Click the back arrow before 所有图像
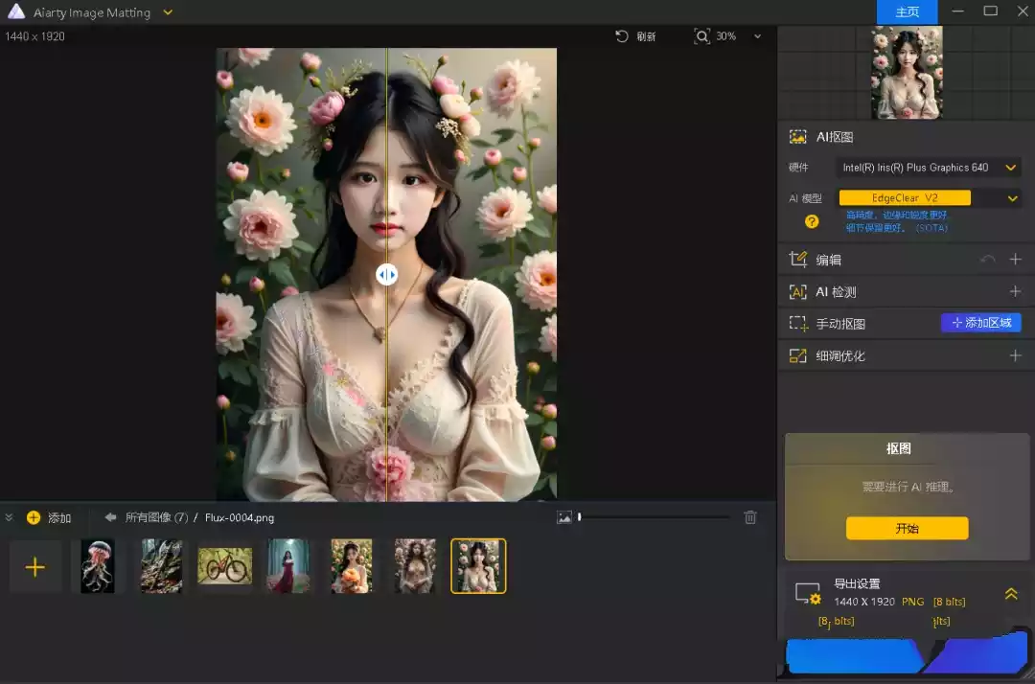1035x684 pixels. (x=110, y=517)
